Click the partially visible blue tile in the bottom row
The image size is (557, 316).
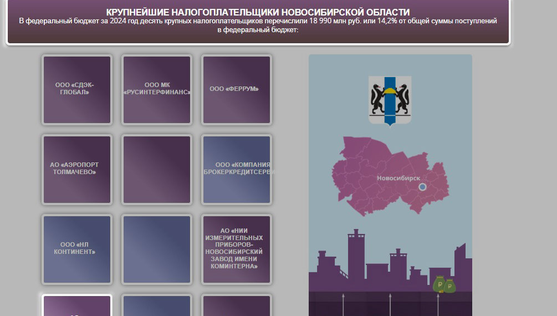157,306
